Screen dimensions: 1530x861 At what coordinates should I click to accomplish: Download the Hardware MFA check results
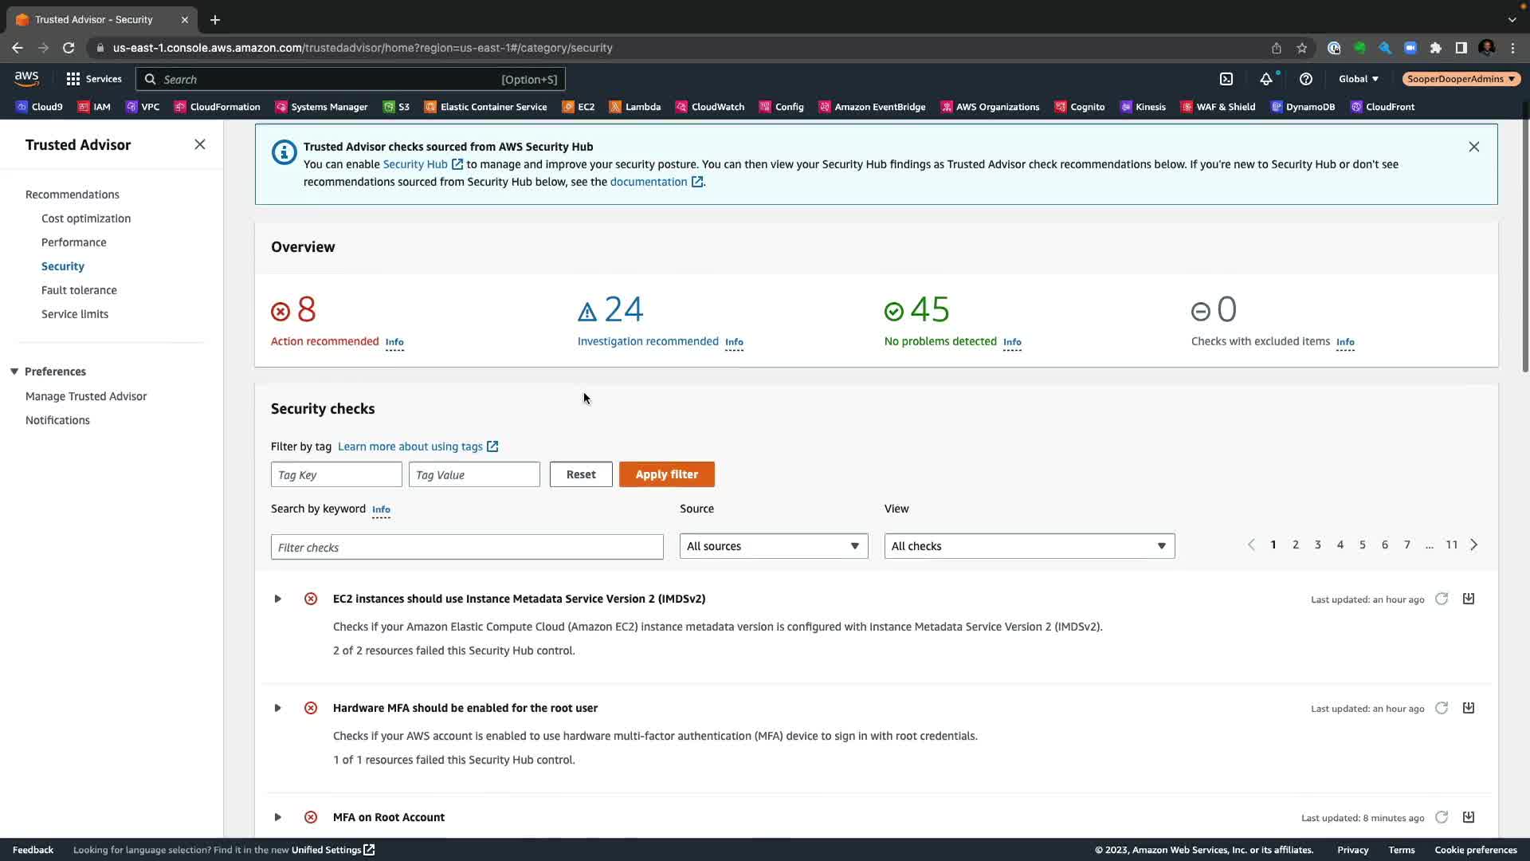(x=1469, y=708)
